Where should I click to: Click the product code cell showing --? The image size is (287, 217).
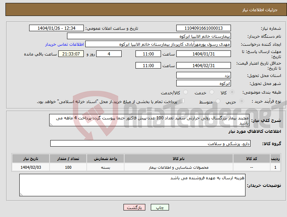252,167
